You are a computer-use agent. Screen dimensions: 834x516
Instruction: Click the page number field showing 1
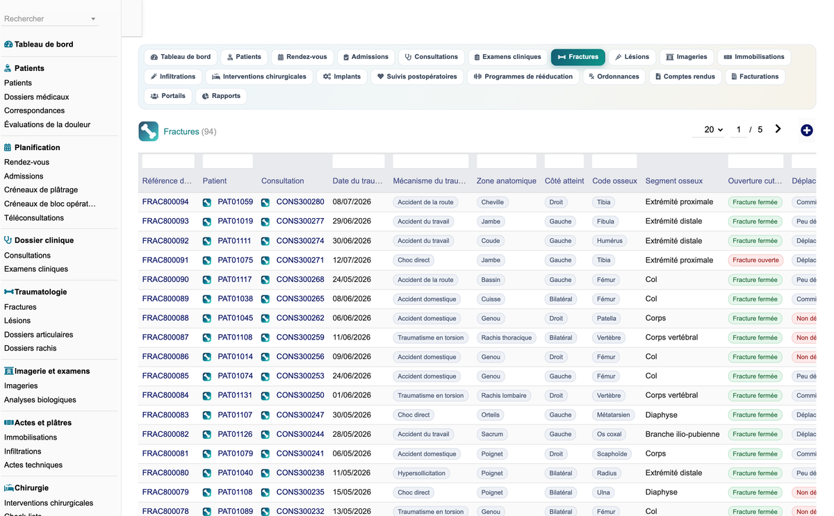coord(739,130)
